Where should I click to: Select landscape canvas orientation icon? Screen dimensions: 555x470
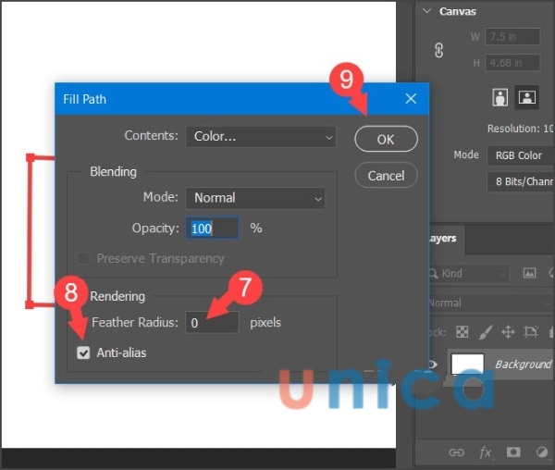(x=526, y=97)
